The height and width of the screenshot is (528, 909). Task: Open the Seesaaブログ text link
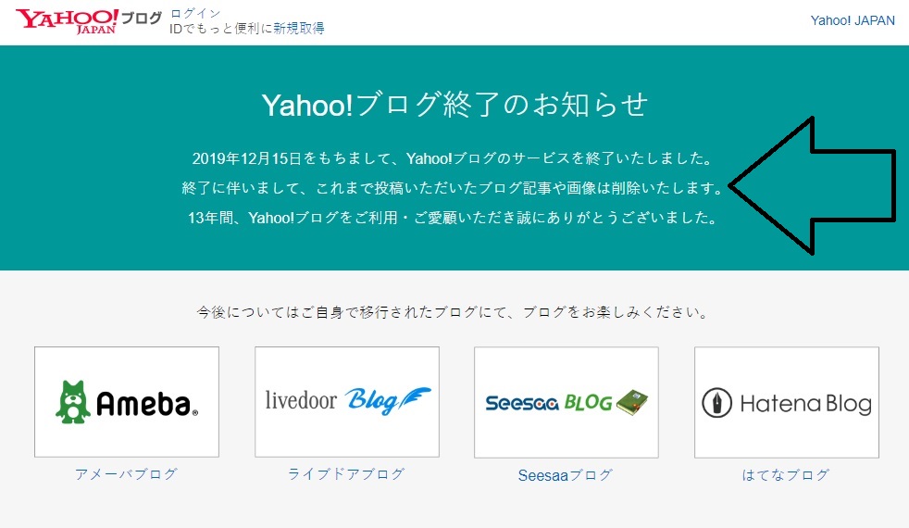coord(566,475)
